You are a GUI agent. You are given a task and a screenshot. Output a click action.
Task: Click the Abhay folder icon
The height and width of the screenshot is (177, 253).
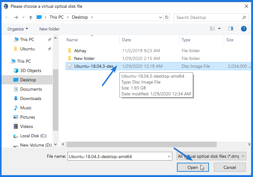pyautogui.click(x=70, y=51)
